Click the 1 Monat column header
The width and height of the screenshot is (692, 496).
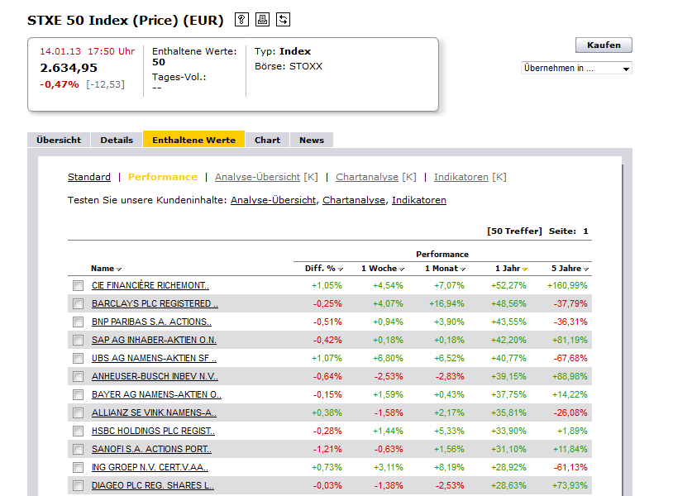pos(441,269)
